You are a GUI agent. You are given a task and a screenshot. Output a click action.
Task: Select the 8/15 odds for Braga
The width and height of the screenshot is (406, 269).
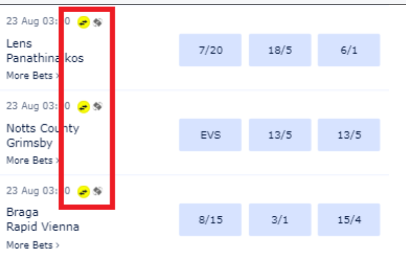click(x=210, y=220)
